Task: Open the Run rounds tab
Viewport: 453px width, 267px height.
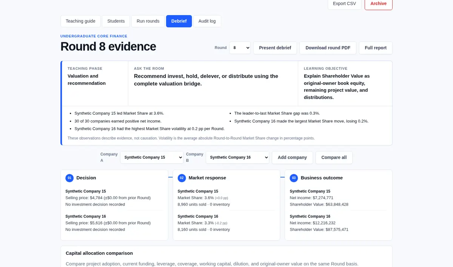Action: point(148,21)
